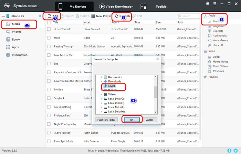
Task: Check the Say Something checkbox
Action: [x=49, y=107]
